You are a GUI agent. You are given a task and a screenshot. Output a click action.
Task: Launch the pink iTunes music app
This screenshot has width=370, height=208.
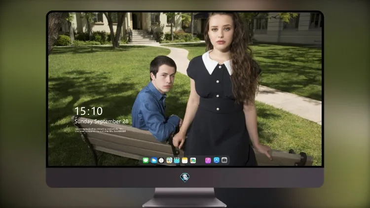tap(208, 160)
